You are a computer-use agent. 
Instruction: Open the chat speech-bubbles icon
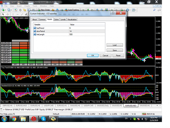tap(159, 10)
